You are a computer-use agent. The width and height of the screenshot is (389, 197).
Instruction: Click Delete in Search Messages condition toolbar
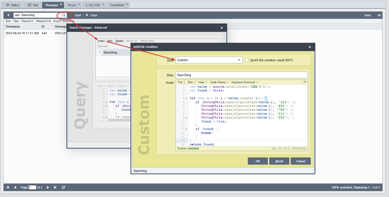point(119,41)
